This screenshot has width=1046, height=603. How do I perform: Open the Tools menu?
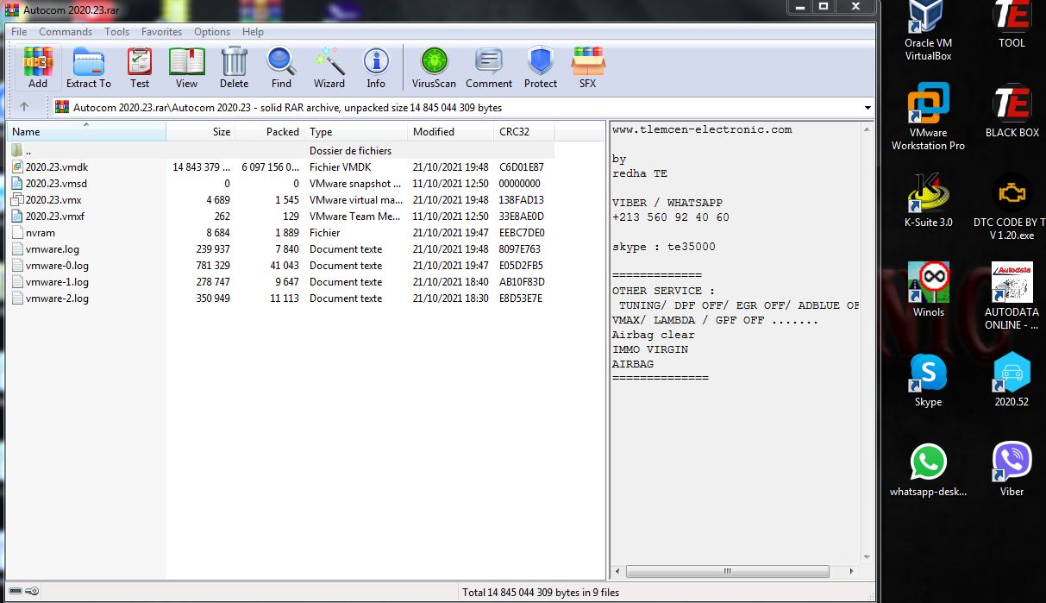click(117, 32)
